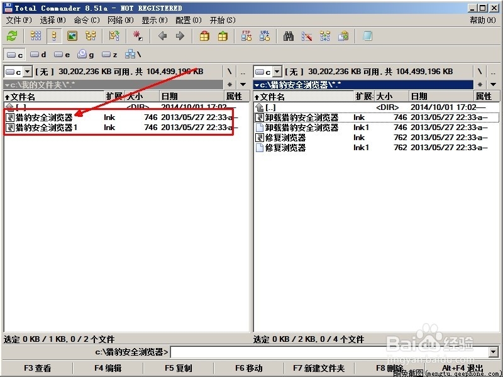Open synchronize directories toolbar icon
Image resolution: width=503 pixels, height=377 pixels.
point(325,36)
